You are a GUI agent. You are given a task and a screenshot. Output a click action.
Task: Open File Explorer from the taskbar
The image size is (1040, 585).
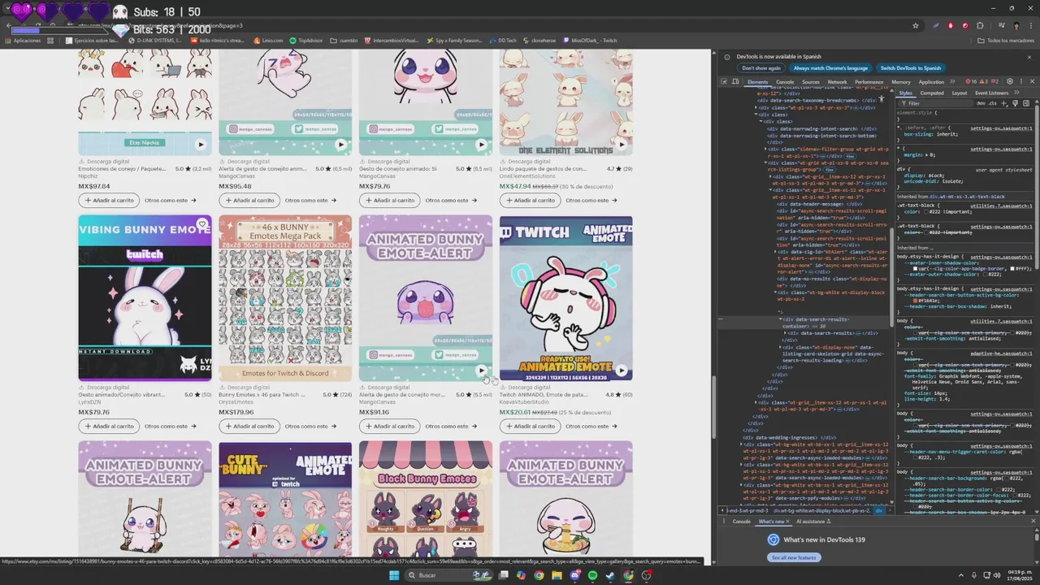click(x=557, y=575)
